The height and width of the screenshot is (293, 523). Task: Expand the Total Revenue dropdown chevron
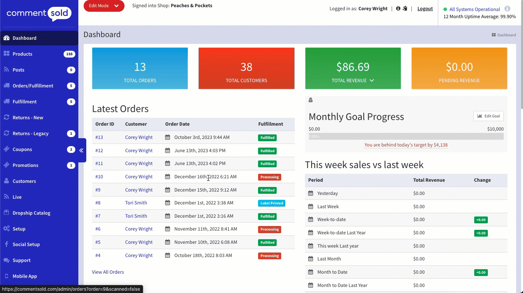click(372, 80)
